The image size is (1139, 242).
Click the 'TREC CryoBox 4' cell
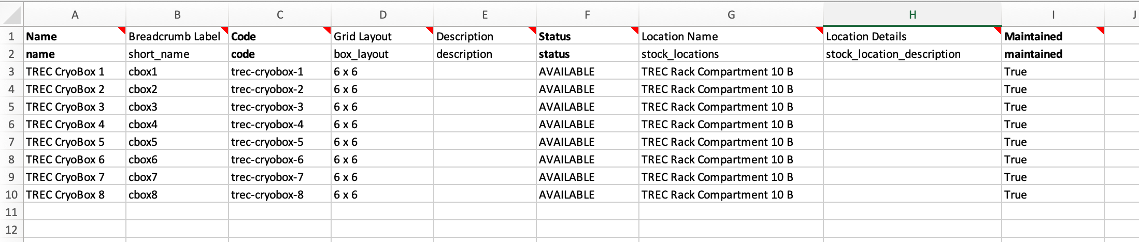coord(75,124)
